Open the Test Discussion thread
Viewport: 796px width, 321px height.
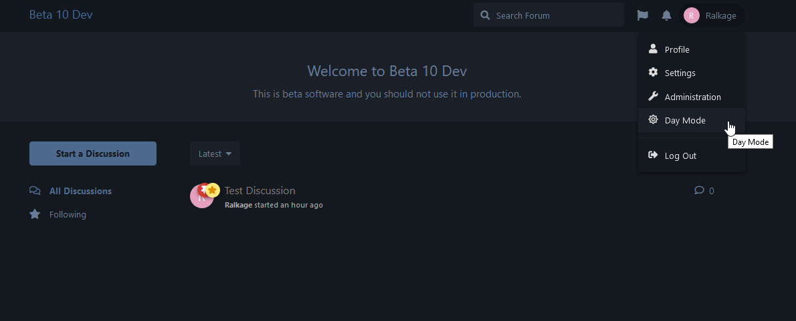coord(260,191)
